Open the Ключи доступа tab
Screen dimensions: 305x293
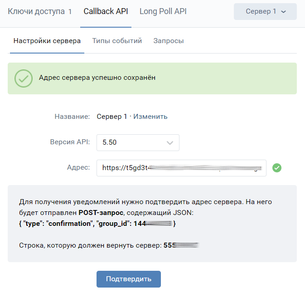click(x=40, y=12)
